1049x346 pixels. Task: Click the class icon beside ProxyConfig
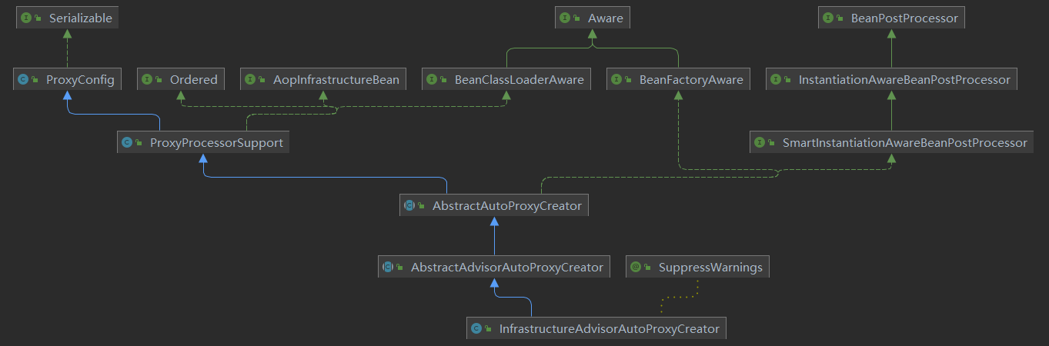pyautogui.click(x=23, y=79)
